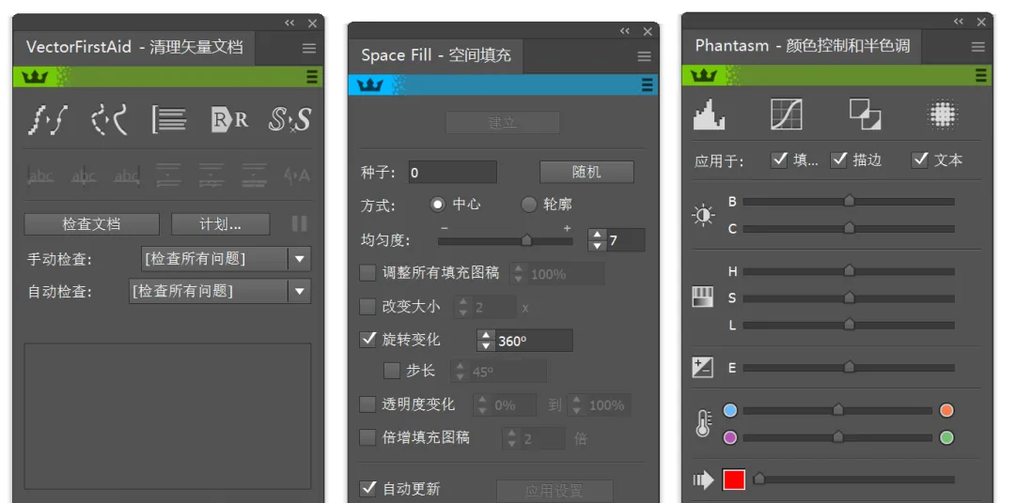Open menu on Space Fill blue bar right end
This screenshot has height=503, width=1015.
tap(647, 84)
